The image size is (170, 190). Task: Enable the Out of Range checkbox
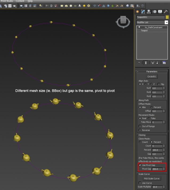click(x=140, y=126)
